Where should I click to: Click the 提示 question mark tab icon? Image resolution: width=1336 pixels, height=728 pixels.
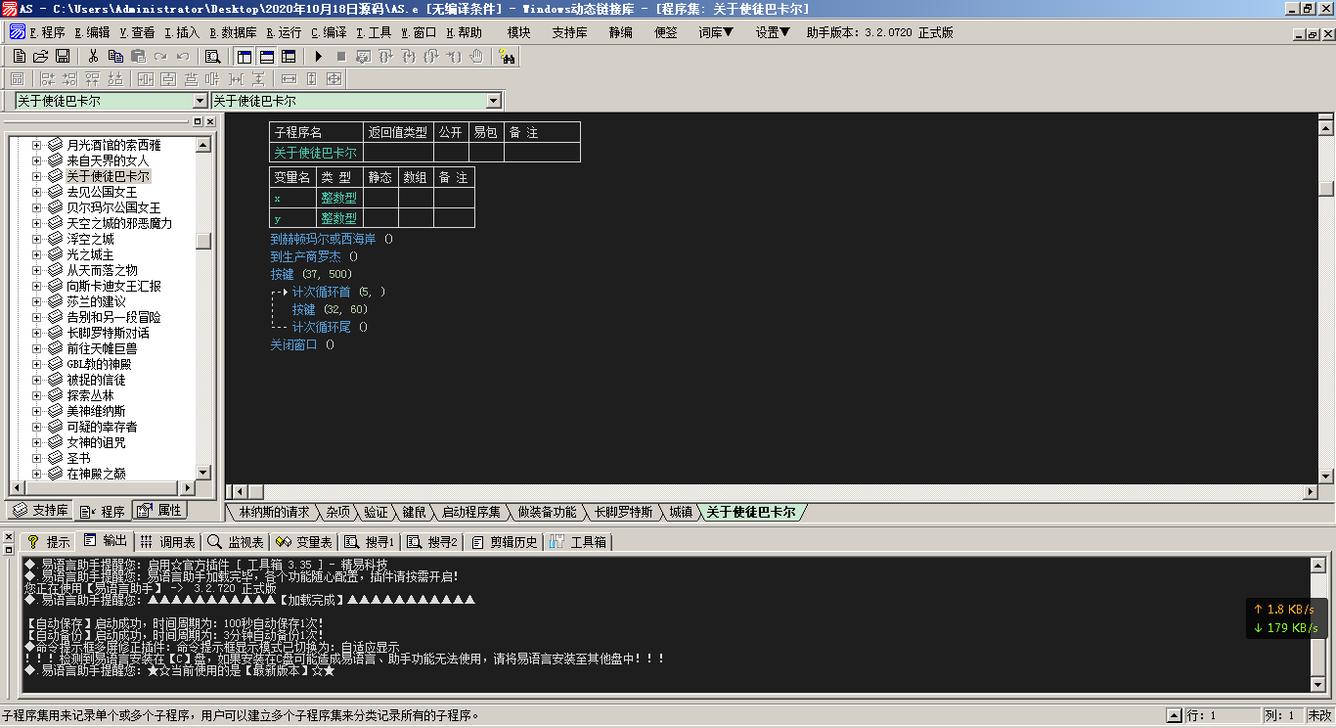(x=32, y=541)
